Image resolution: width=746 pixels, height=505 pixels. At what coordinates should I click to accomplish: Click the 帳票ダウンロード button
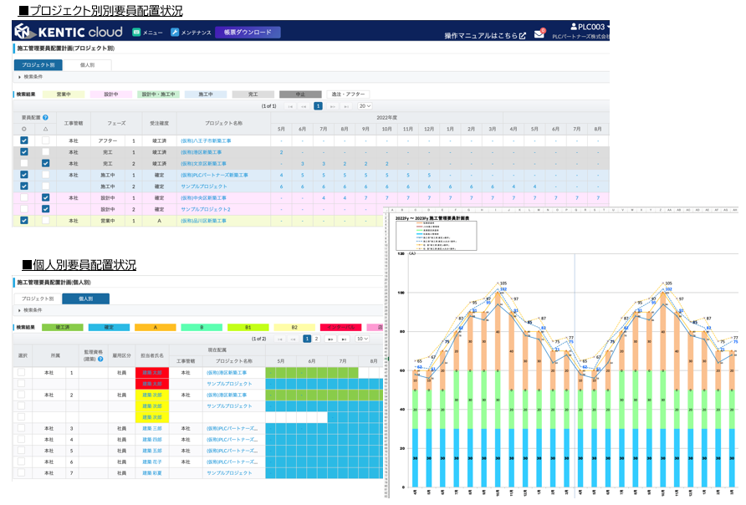point(248,33)
